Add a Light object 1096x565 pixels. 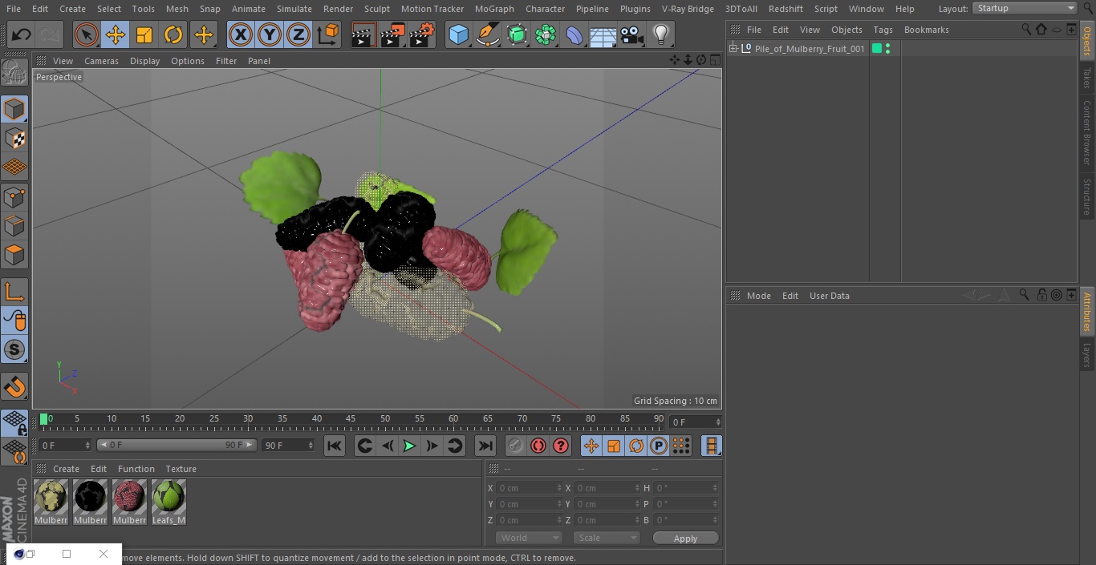coord(660,34)
